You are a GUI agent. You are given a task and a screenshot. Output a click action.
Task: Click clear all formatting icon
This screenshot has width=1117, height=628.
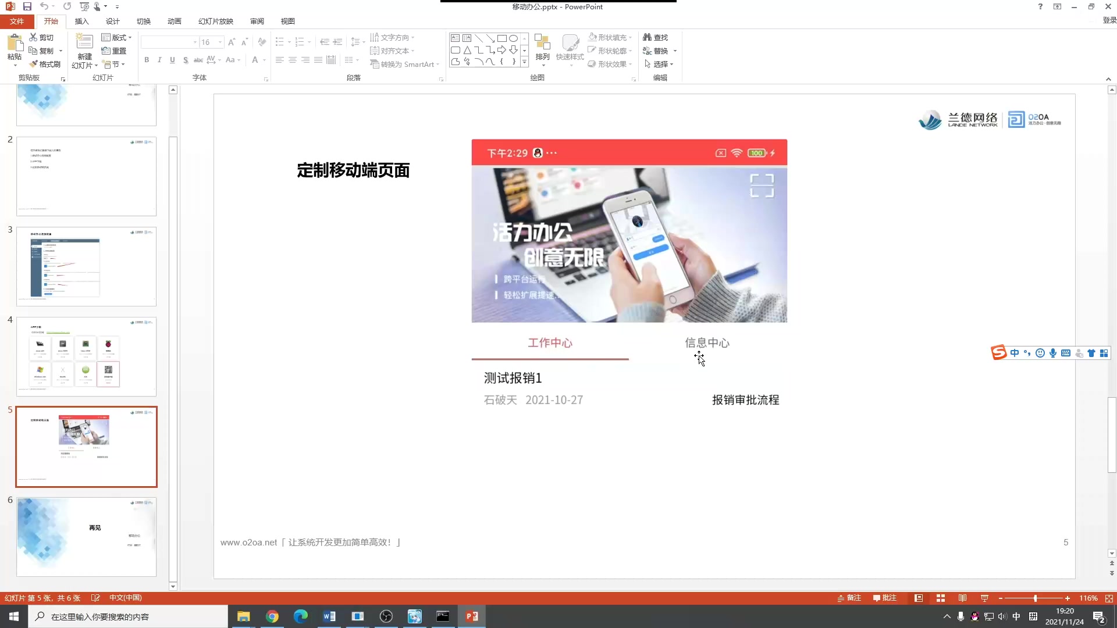click(262, 42)
